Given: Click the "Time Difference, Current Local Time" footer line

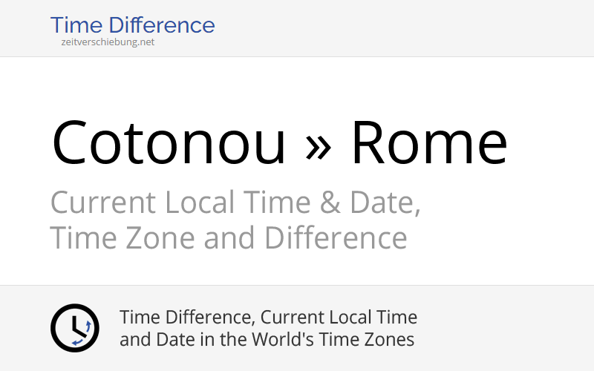Looking at the screenshot, I should 268,318.
